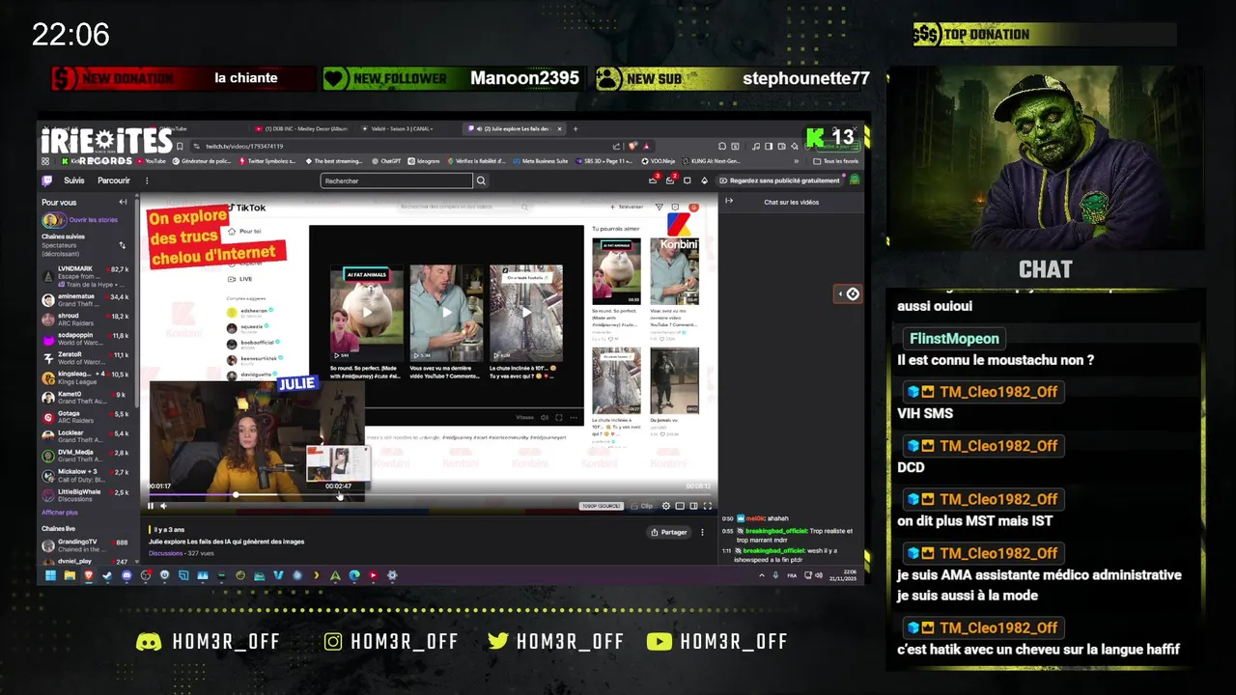Open the Clip button in player
Viewport: 1236px width, 695px height.
coord(642,506)
